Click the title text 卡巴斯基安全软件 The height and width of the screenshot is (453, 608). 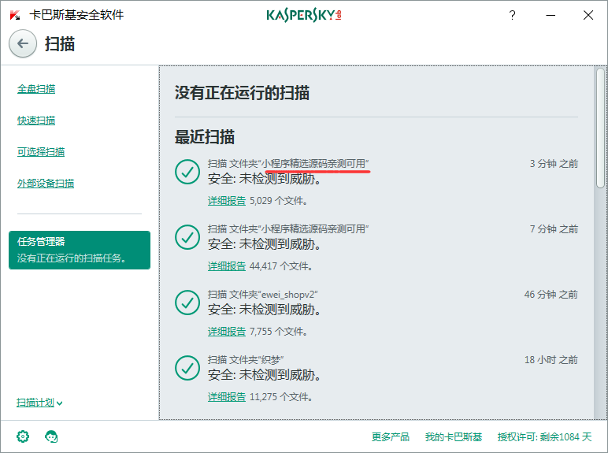click(76, 15)
